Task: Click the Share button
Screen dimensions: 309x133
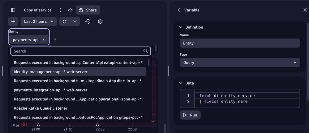Action: [88, 10]
